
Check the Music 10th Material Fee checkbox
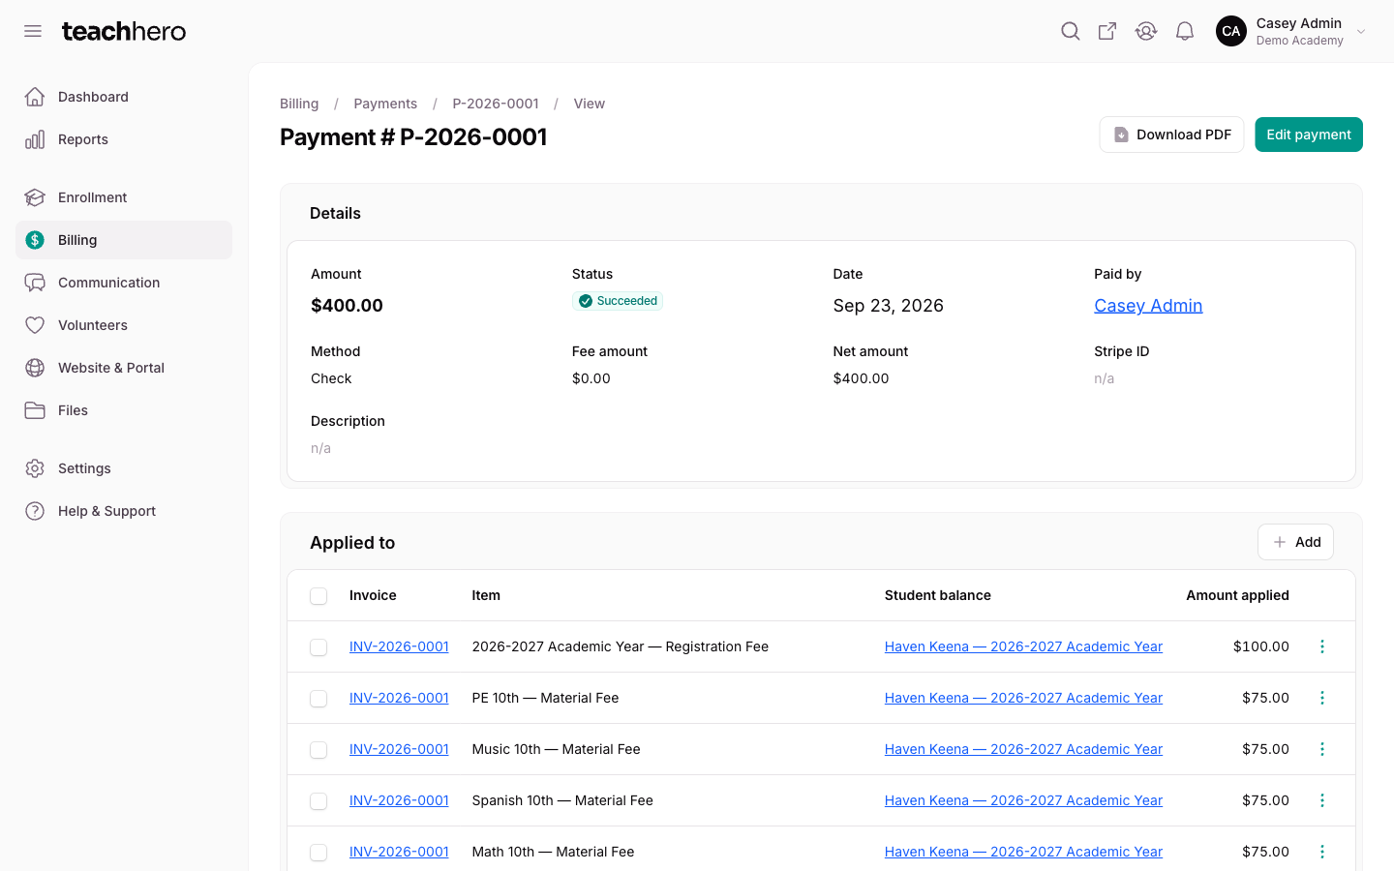pyautogui.click(x=318, y=750)
